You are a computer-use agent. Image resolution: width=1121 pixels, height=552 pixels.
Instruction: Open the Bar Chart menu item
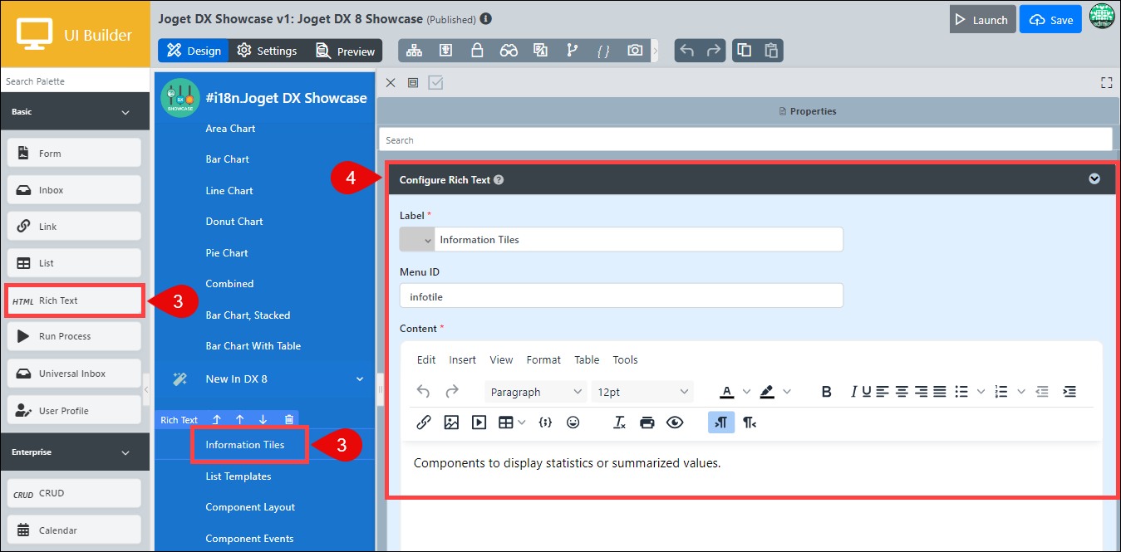228,159
